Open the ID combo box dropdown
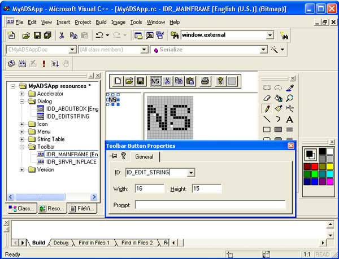The image size is (339, 259). pyautogui.click(x=191, y=173)
